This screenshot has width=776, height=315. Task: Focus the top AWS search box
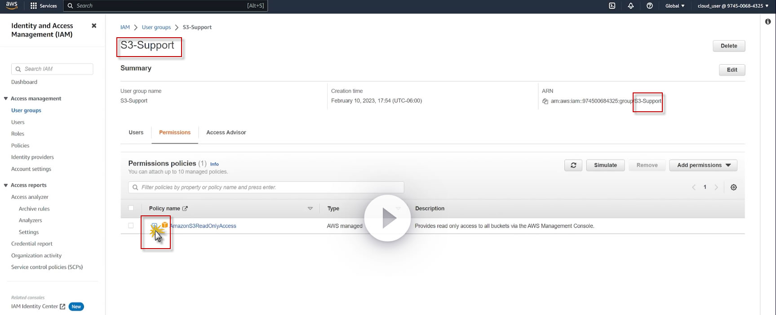point(165,6)
